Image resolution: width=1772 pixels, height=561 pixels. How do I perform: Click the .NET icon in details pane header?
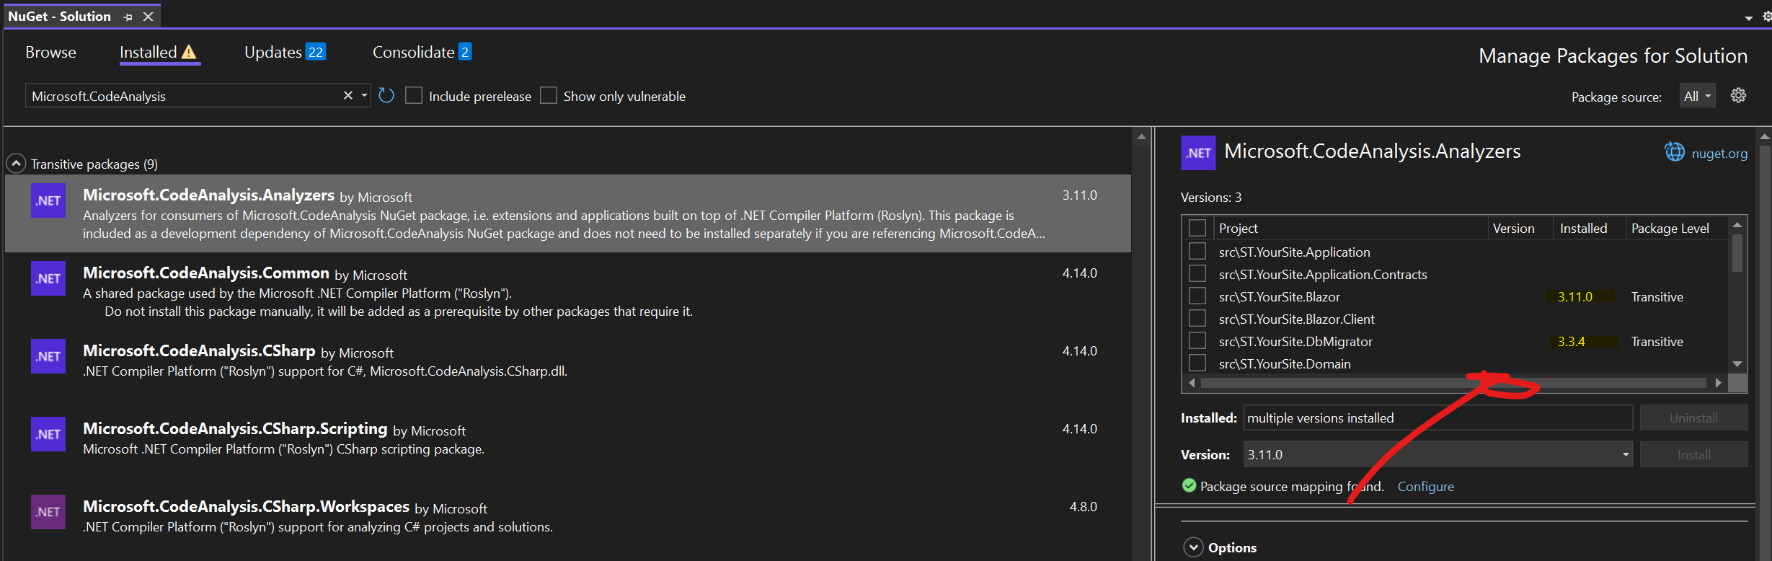1198,153
